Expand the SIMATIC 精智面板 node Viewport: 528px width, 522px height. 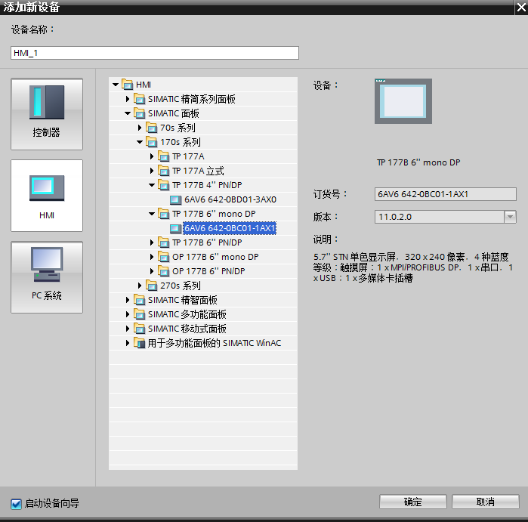coord(128,300)
